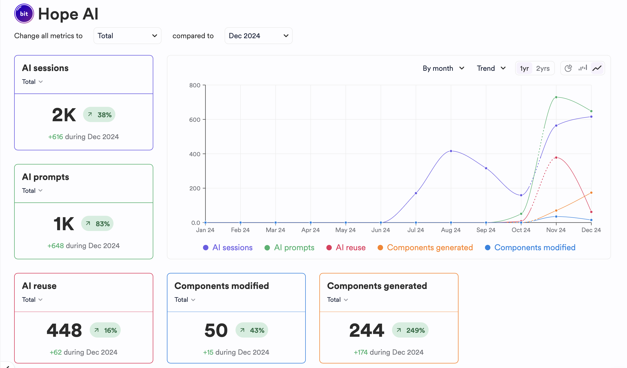Click the +648 during Dec 2024 text
The height and width of the screenshot is (368, 627).
coord(83,246)
